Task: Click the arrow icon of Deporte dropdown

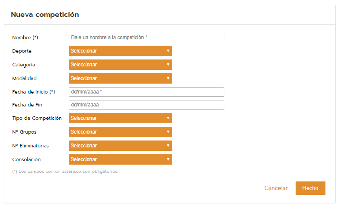Action: (168, 51)
